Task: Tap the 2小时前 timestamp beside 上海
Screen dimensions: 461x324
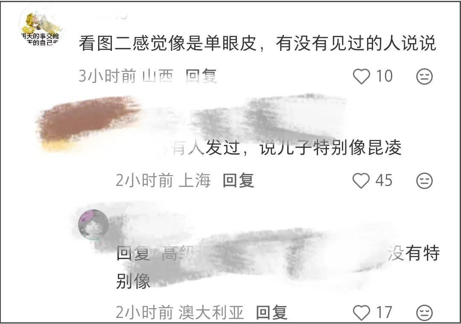Action: [144, 180]
